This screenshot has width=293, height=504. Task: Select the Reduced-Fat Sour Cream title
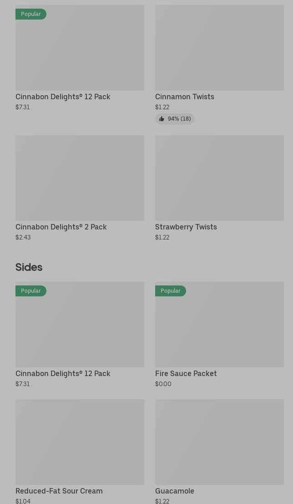tap(59, 491)
